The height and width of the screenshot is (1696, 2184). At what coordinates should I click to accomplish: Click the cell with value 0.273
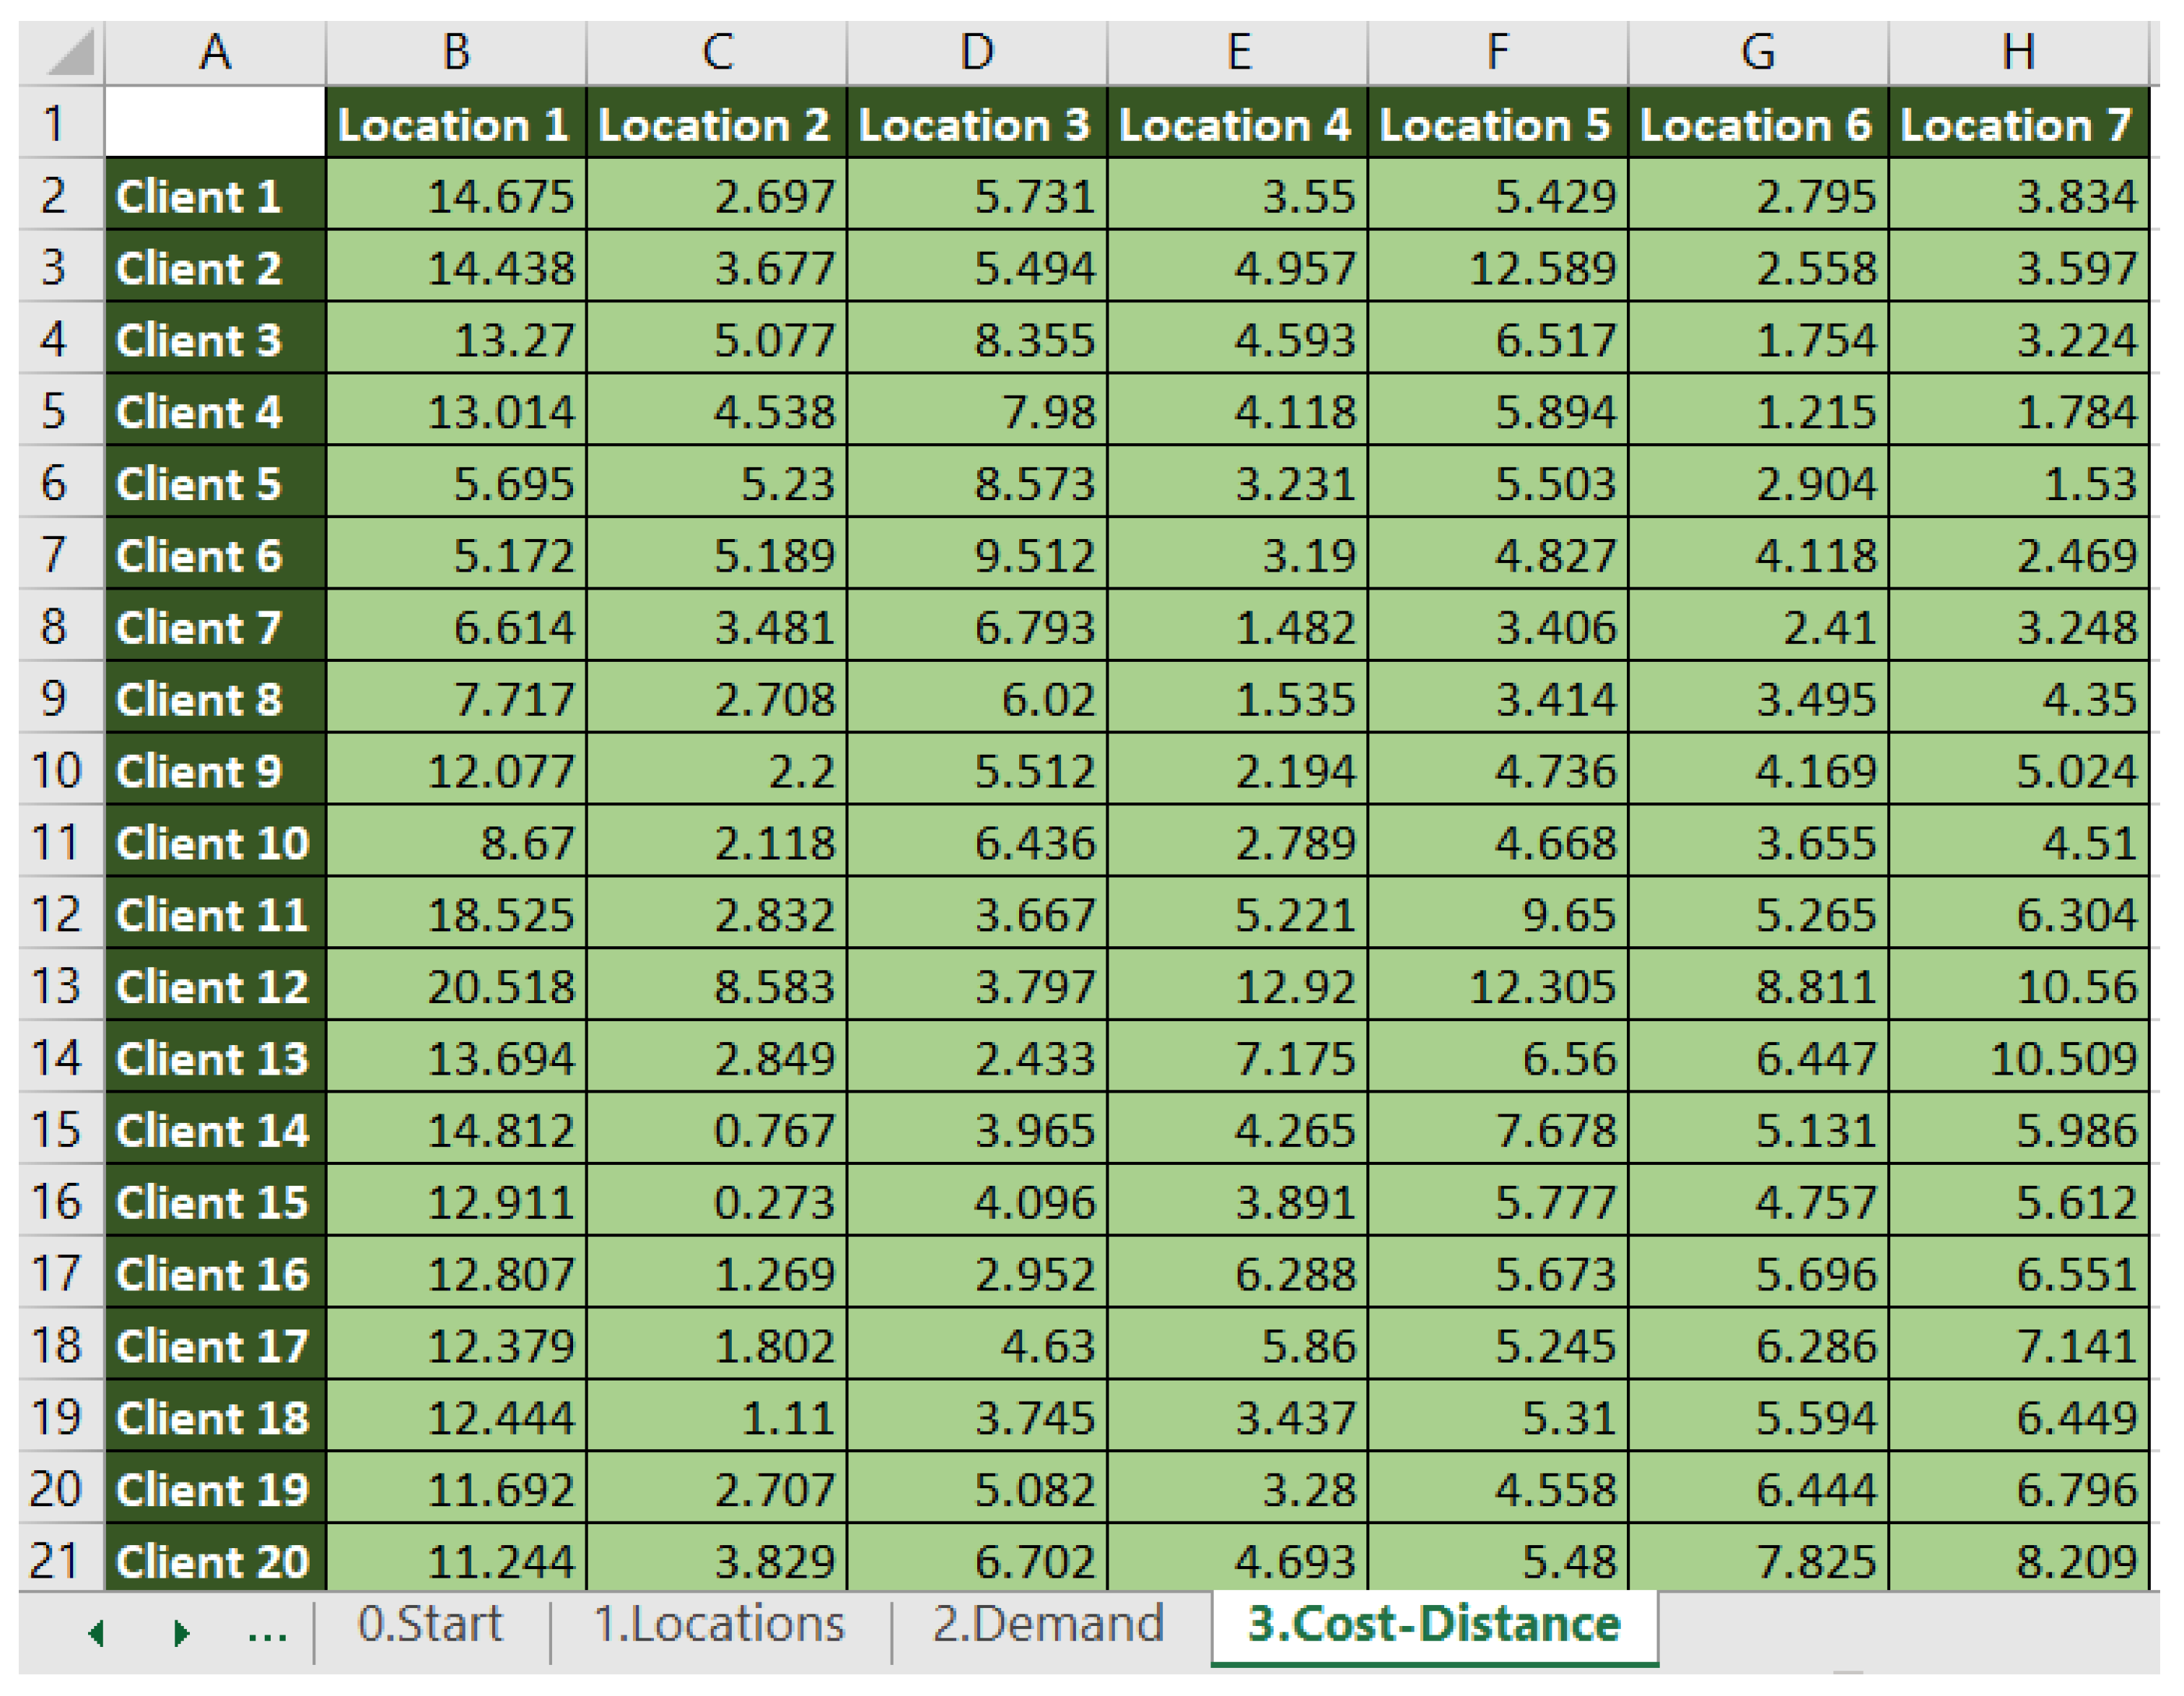[716, 1202]
